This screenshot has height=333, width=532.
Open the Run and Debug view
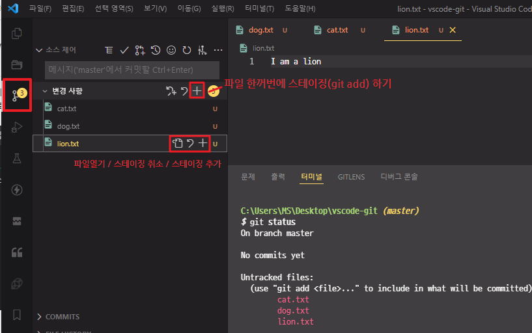(x=17, y=127)
